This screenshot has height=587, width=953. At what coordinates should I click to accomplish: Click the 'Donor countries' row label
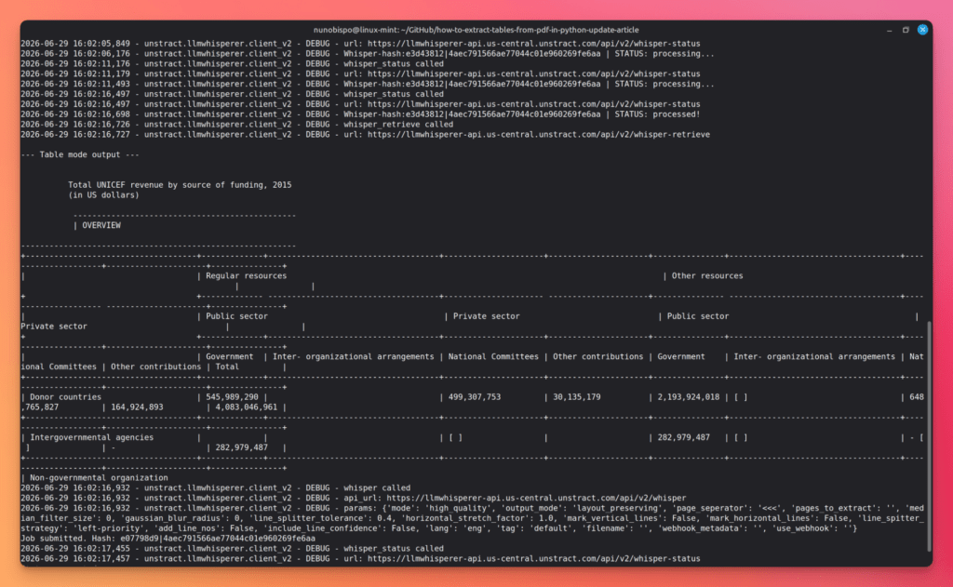tap(66, 397)
